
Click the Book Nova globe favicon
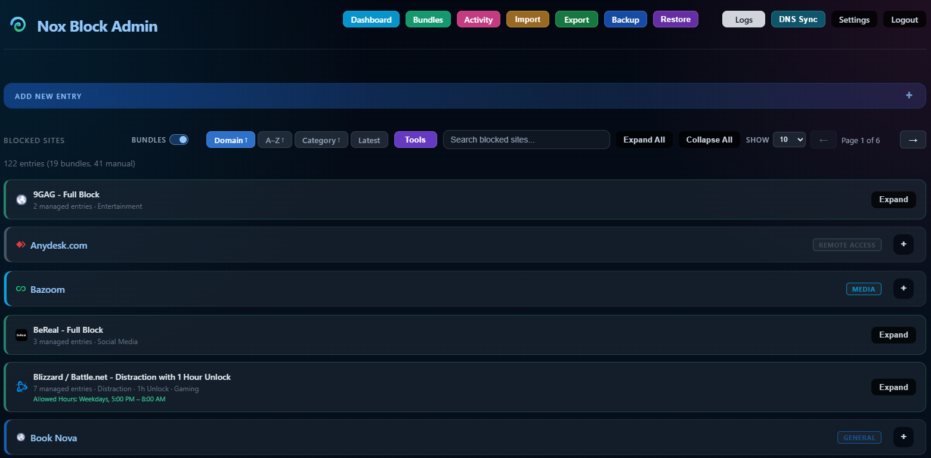coord(21,437)
